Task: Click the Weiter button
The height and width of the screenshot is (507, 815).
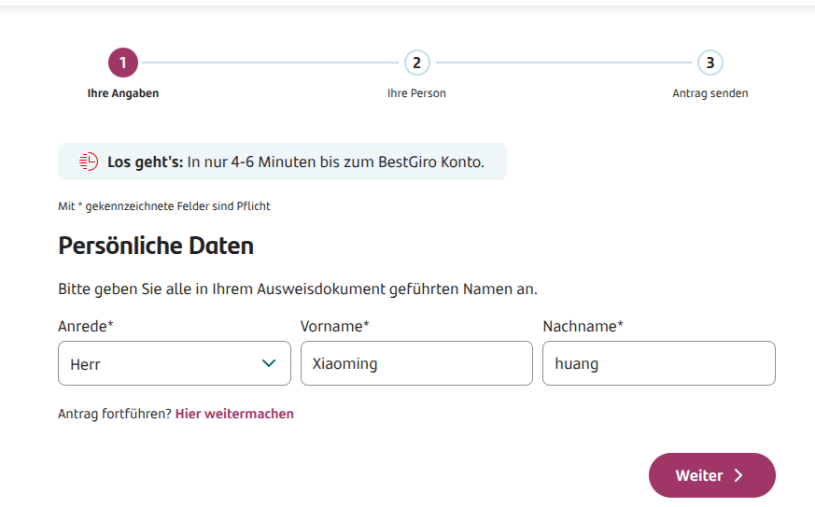Action: [712, 475]
